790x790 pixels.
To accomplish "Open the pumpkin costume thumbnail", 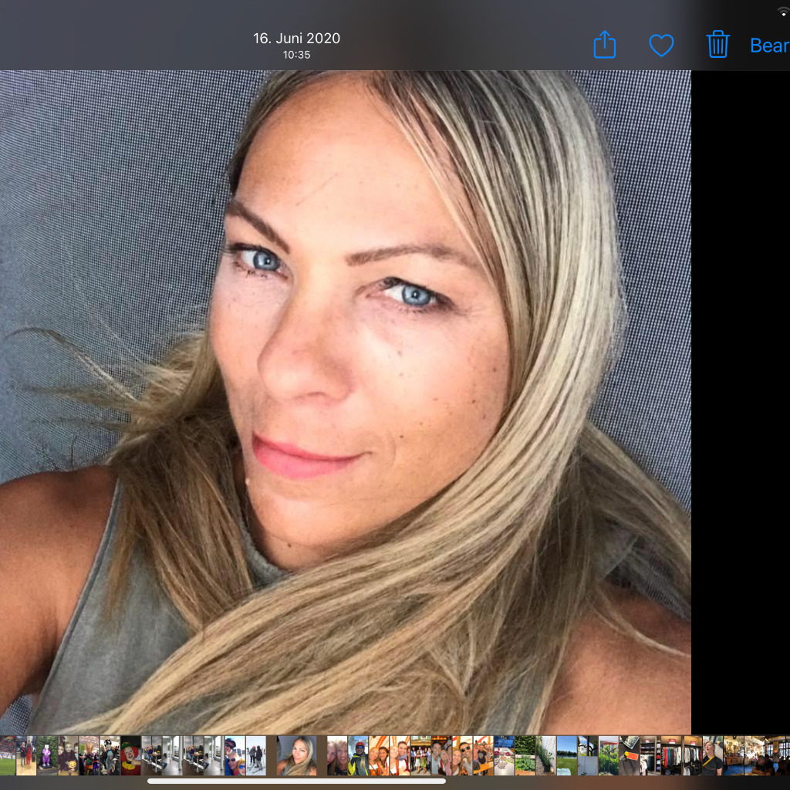I will [68, 755].
